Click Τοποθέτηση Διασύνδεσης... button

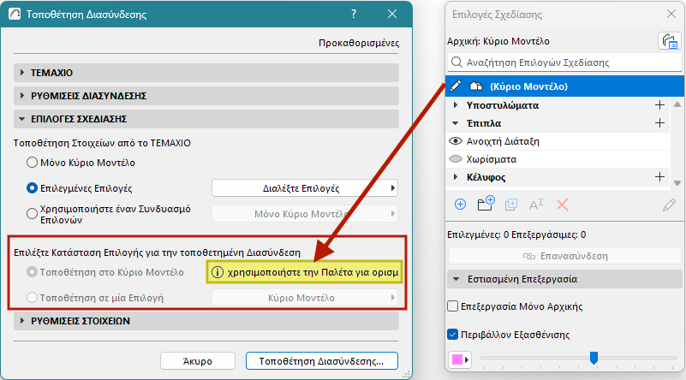[x=321, y=361]
